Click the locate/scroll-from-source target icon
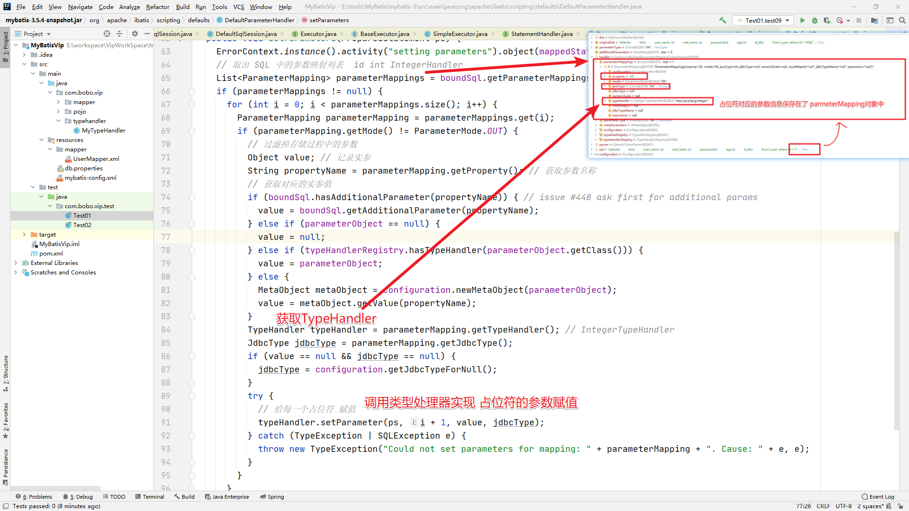Image resolution: width=909 pixels, height=511 pixels. (107, 34)
